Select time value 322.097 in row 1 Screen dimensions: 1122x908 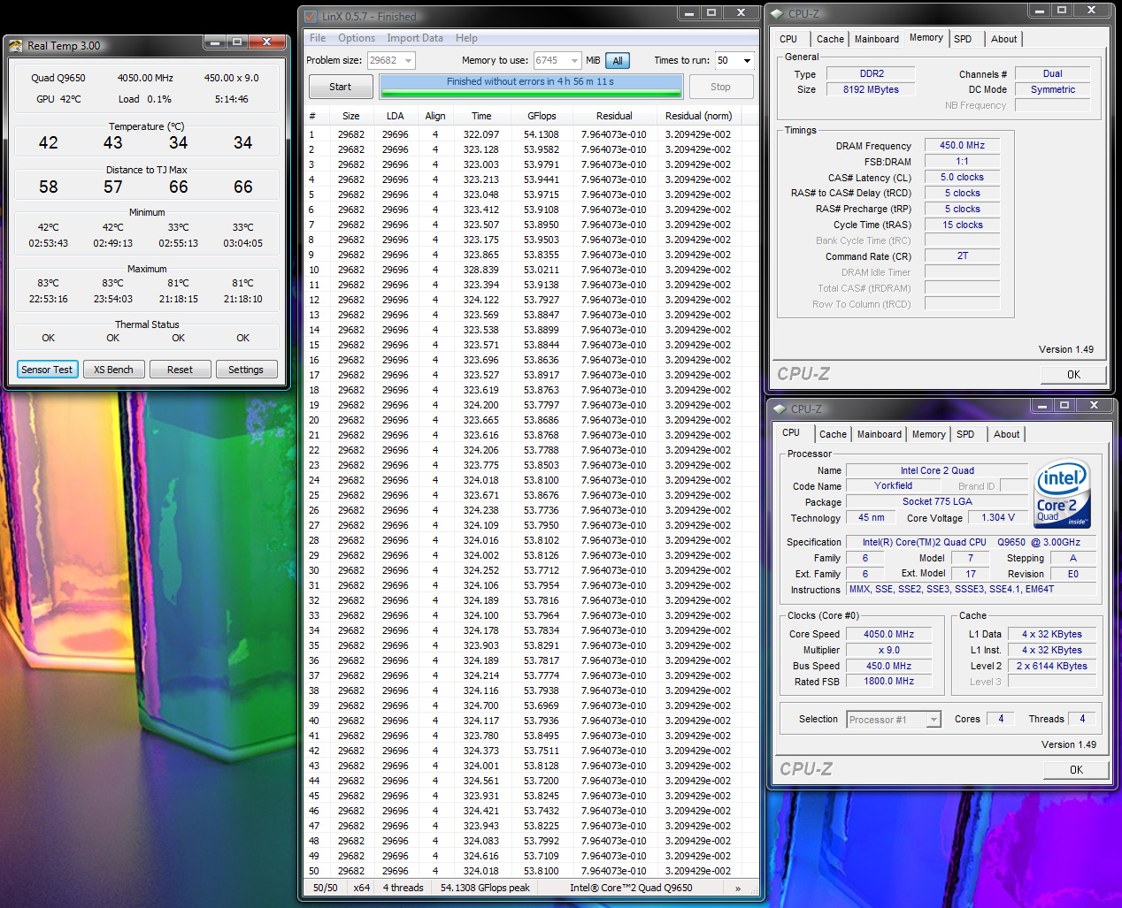pyautogui.click(x=481, y=134)
